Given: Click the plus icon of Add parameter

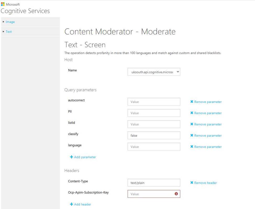Looking at the screenshot, I should click(71, 157).
